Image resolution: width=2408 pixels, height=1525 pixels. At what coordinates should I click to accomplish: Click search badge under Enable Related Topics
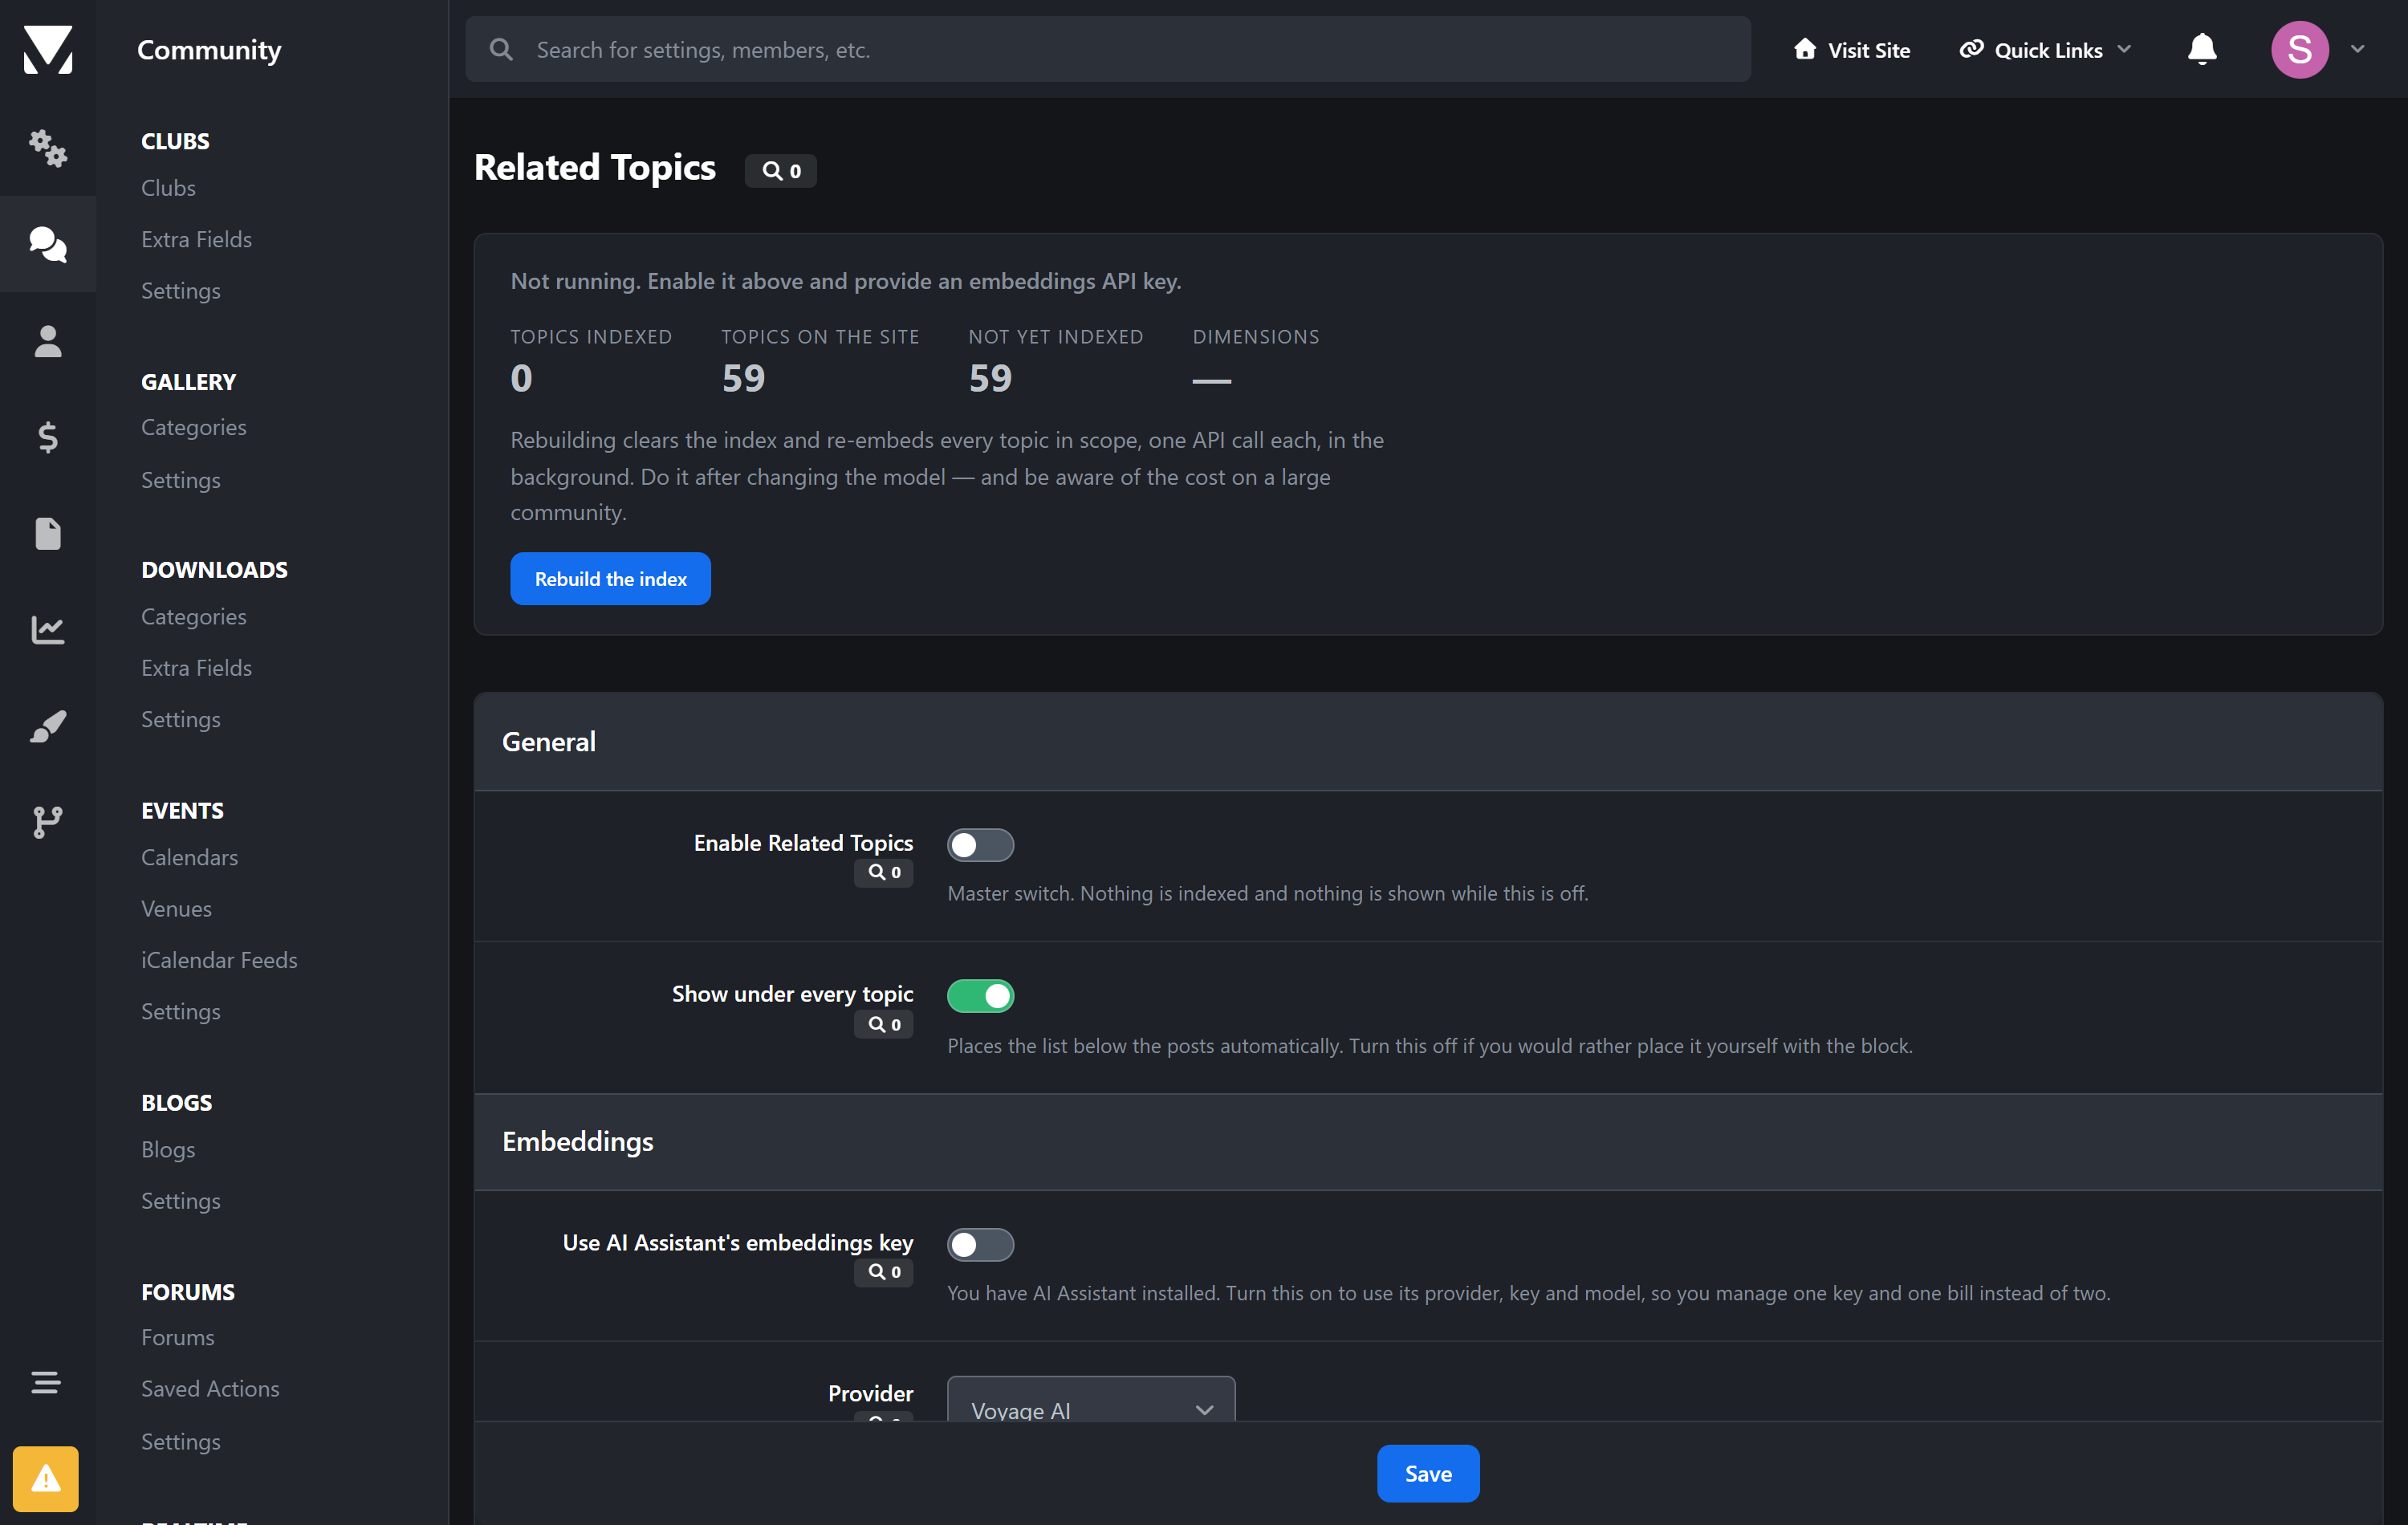[884, 873]
